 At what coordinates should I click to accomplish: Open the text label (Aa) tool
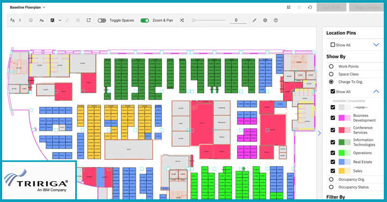[41, 20]
